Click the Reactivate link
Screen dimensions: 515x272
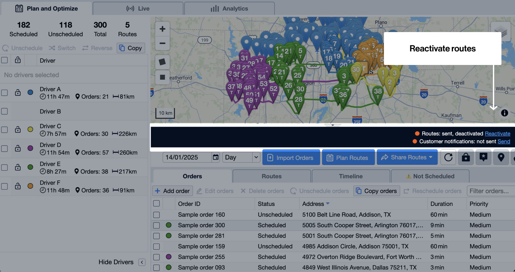pyautogui.click(x=497, y=133)
